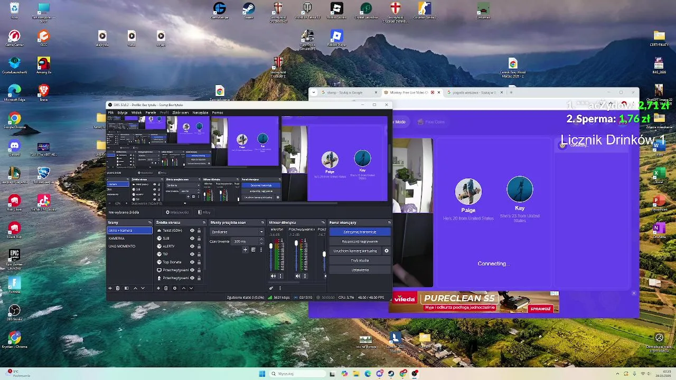
Task: Open OBS Studio desktop shortcut
Action: (x=14, y=312)
